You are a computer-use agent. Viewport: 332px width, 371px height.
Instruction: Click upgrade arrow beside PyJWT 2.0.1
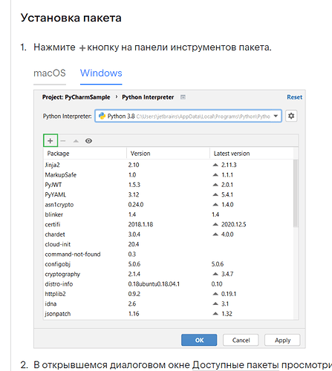215,185
